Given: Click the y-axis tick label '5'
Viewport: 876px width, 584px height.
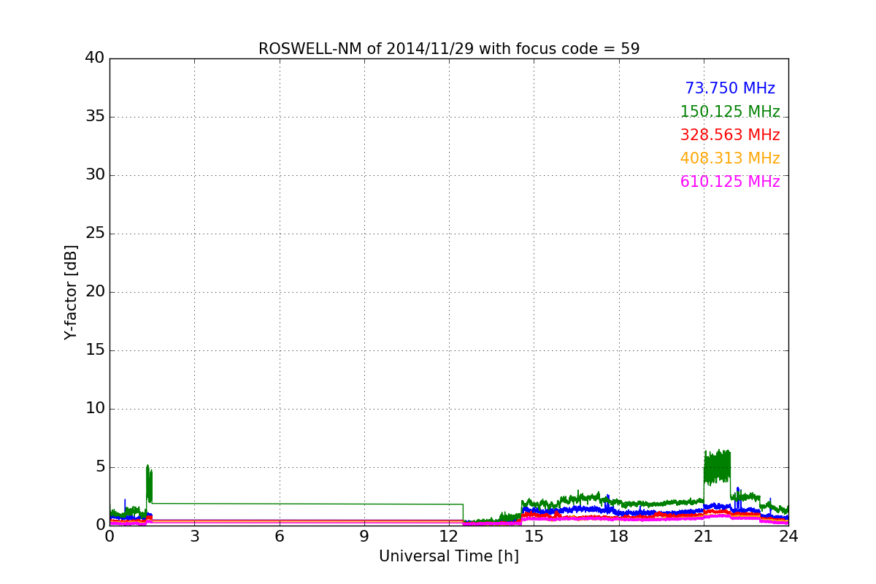Looking at the screenshot, I should point(100,467).
